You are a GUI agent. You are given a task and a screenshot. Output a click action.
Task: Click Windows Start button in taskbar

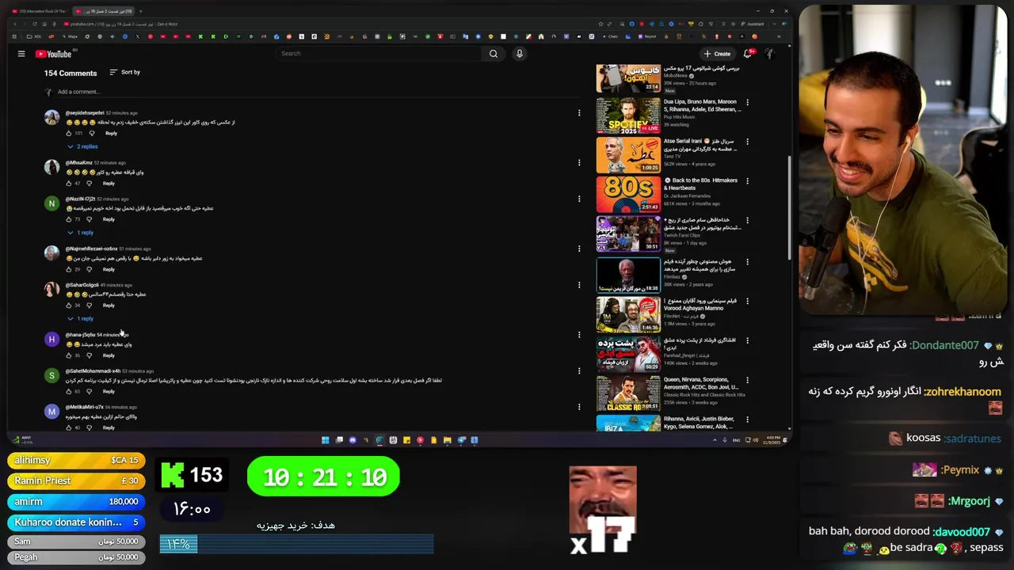tap(325, 440)
